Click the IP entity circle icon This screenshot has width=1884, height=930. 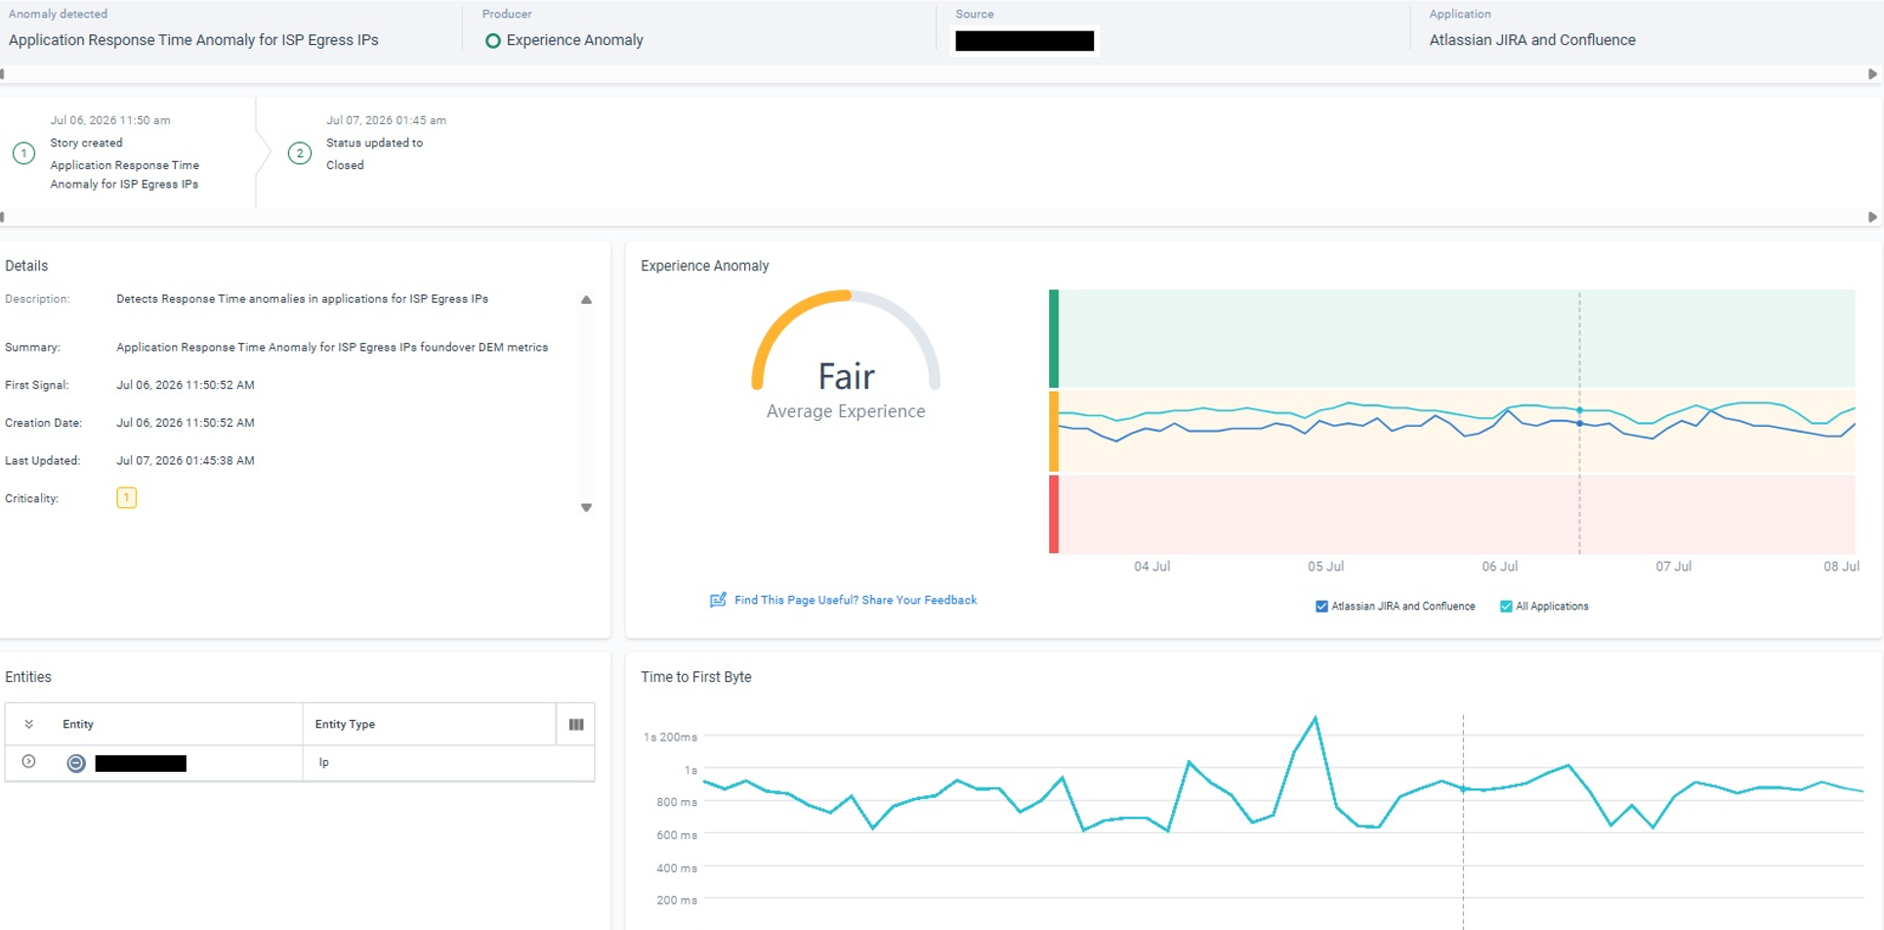click(76, 763)
